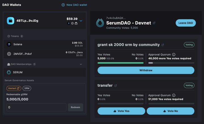204x124 pixels.
Task: Click the Withdraw button
Action: pyautogui.click(x=146, y=70)
